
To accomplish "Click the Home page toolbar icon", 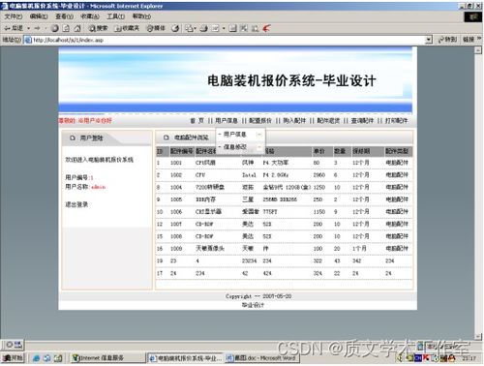I will (77, 28).
